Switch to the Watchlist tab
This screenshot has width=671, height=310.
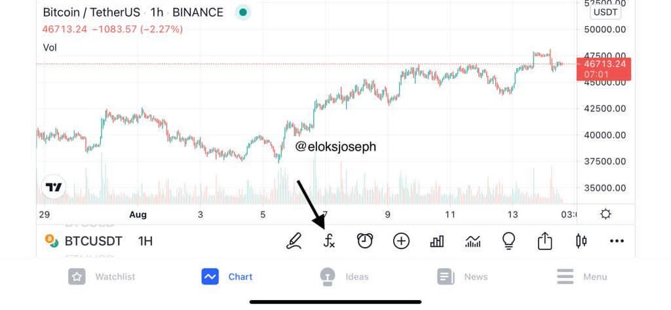(102, 277)
